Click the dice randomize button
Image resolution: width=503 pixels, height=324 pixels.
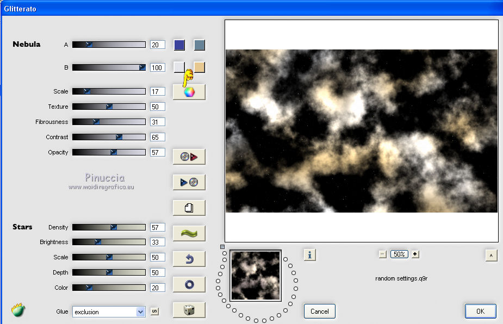tap(189, 310)
